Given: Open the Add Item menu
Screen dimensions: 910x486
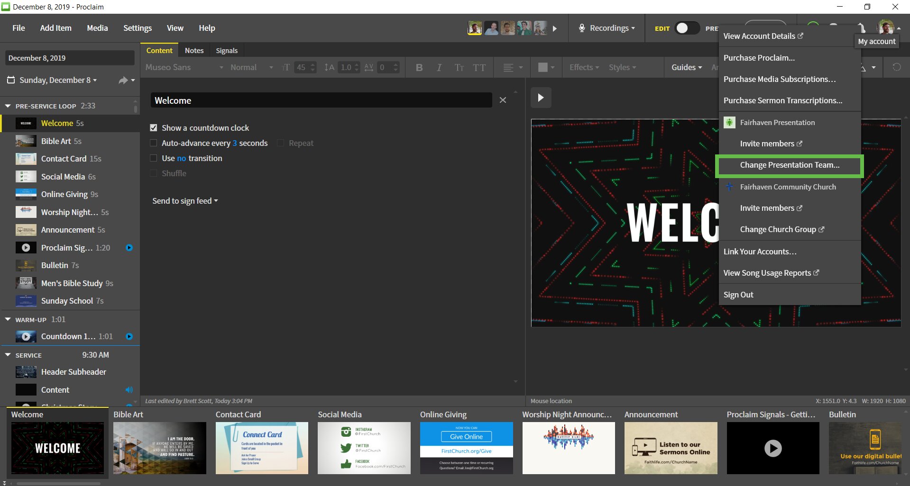Looking at the screenshot, I should coord(55,28).
